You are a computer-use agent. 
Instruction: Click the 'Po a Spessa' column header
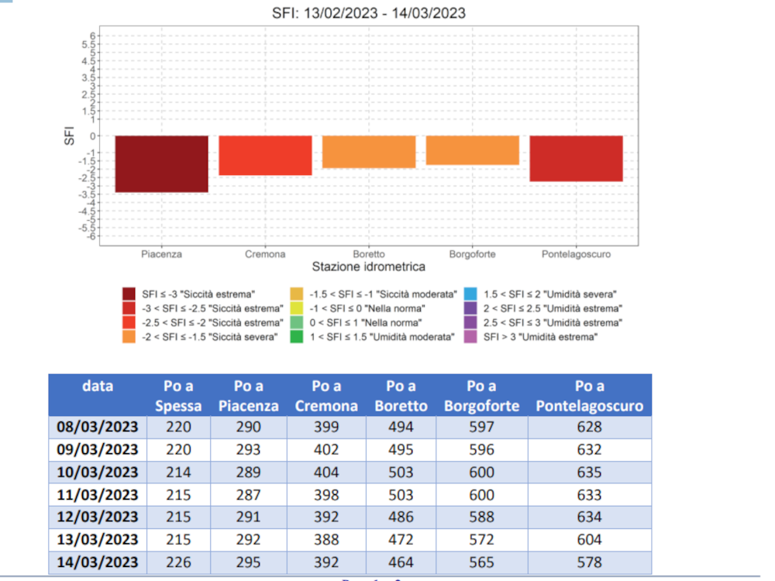(178, 395)
